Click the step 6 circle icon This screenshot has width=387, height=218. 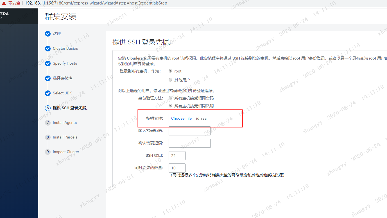click(48, 108)
